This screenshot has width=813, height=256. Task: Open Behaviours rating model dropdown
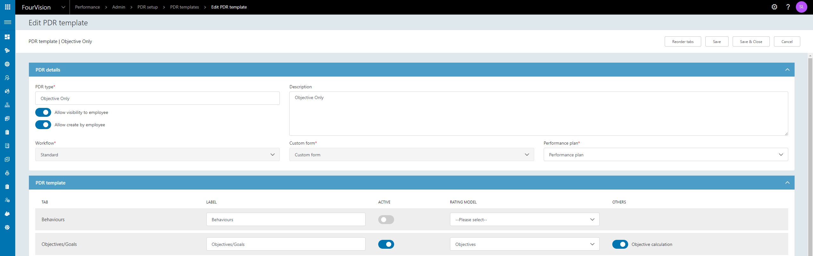point(525,220)
